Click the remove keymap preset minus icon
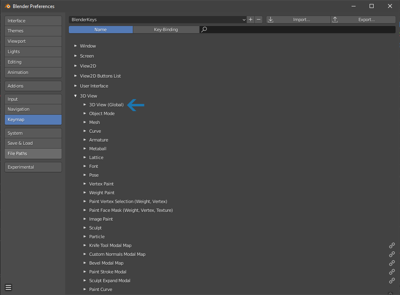The width and height of the screenshot is (400, 295). pos(258,20)
